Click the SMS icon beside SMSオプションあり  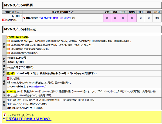click(8, 83)
